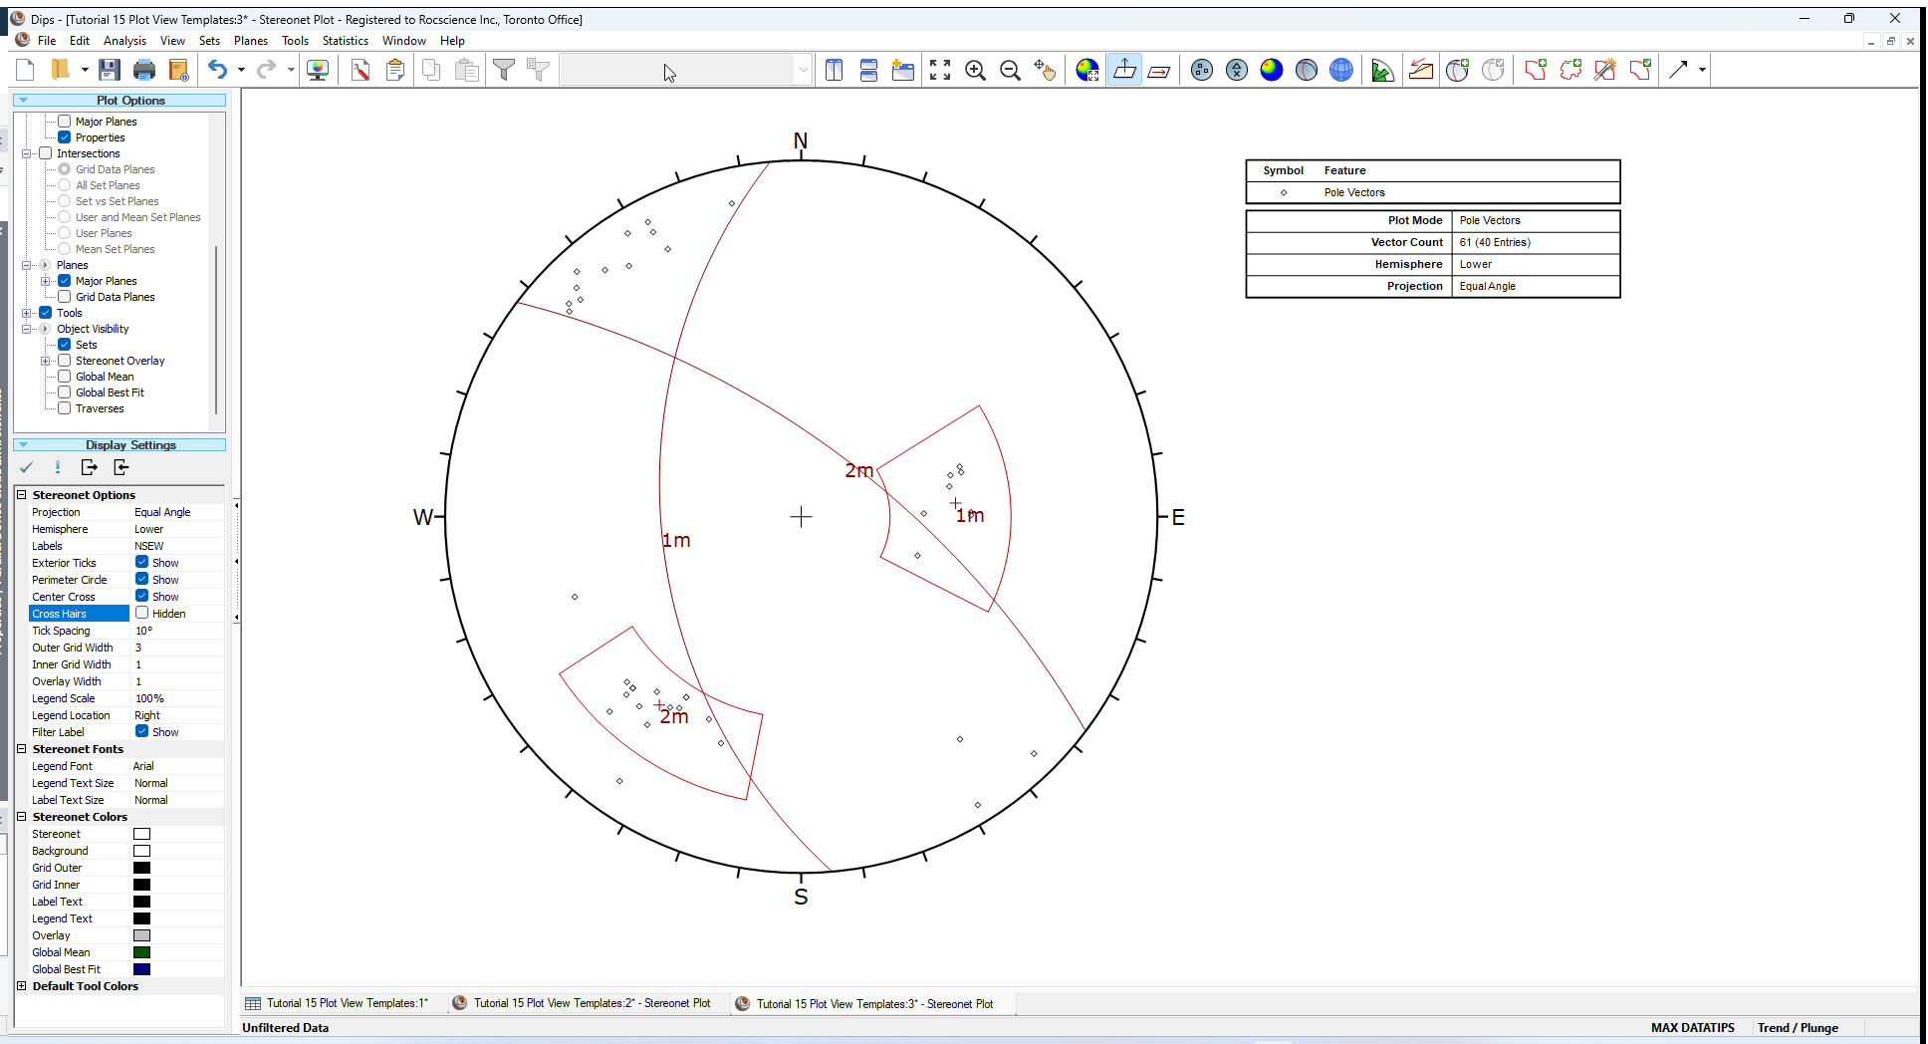Click the Global Mean color swatch

pyautogui.click(x=141, y=951)
